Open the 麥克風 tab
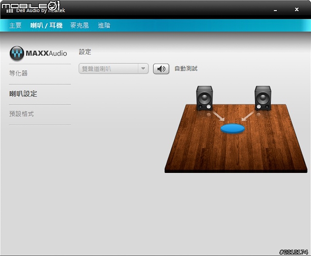This screenshot has height=256, width=311. pos(80,25)
